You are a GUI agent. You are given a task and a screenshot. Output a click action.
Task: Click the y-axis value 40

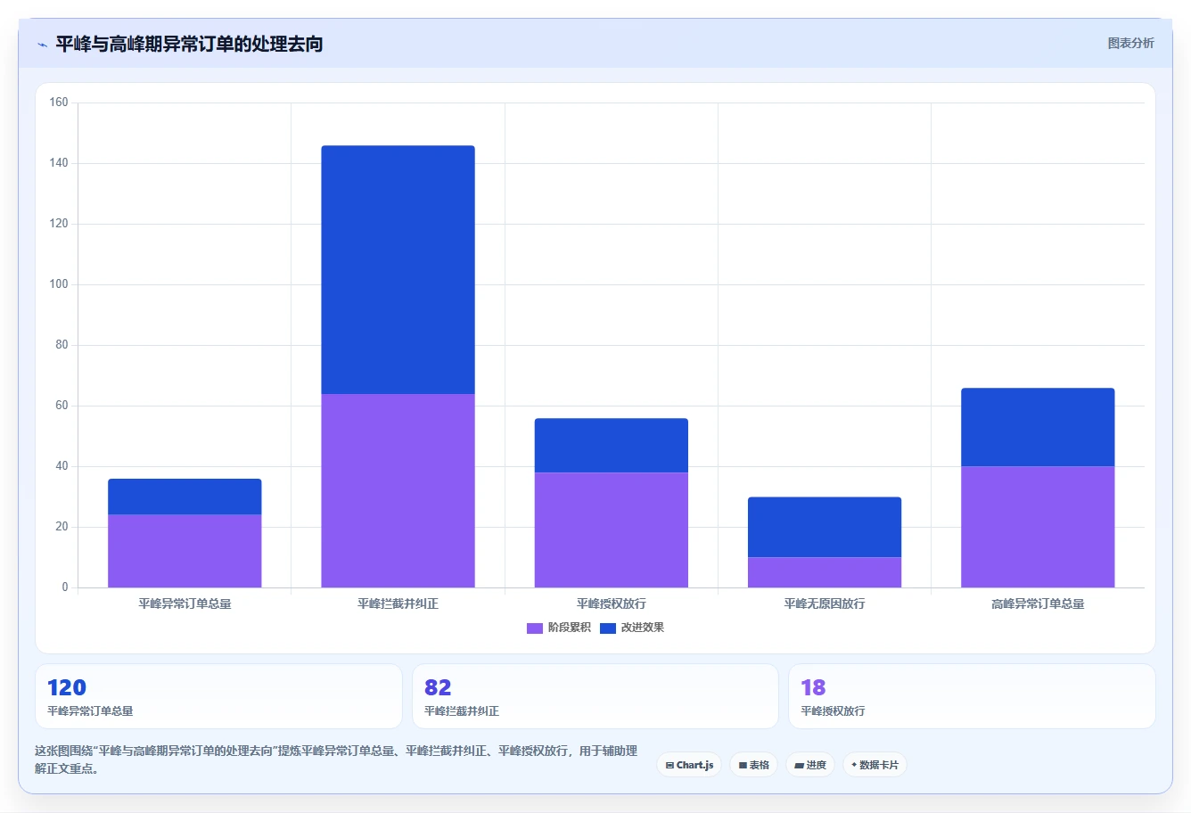(62, 466)
